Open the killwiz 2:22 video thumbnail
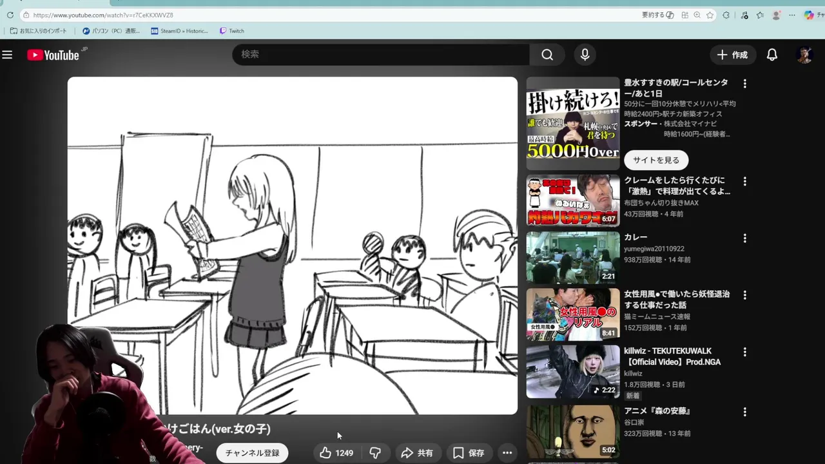The height and width of the screenshot is (464, 825). coord(573,372)
